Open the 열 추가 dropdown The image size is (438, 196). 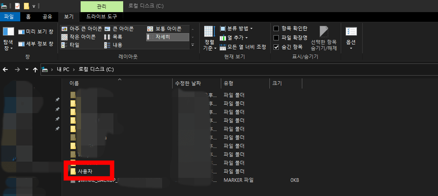tap(234, 38)
